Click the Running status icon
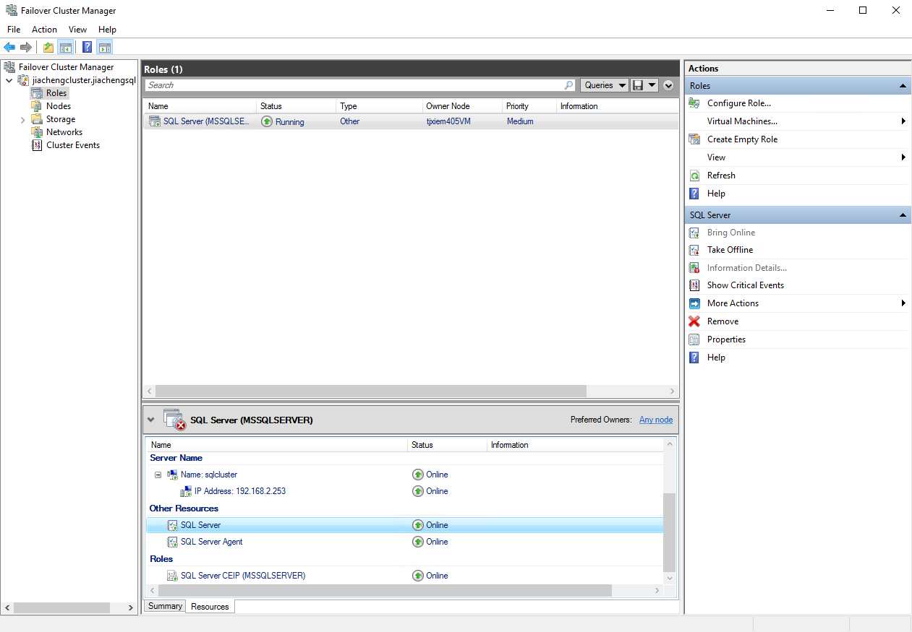Screen dimensions: 912x632 coord(267,121)
